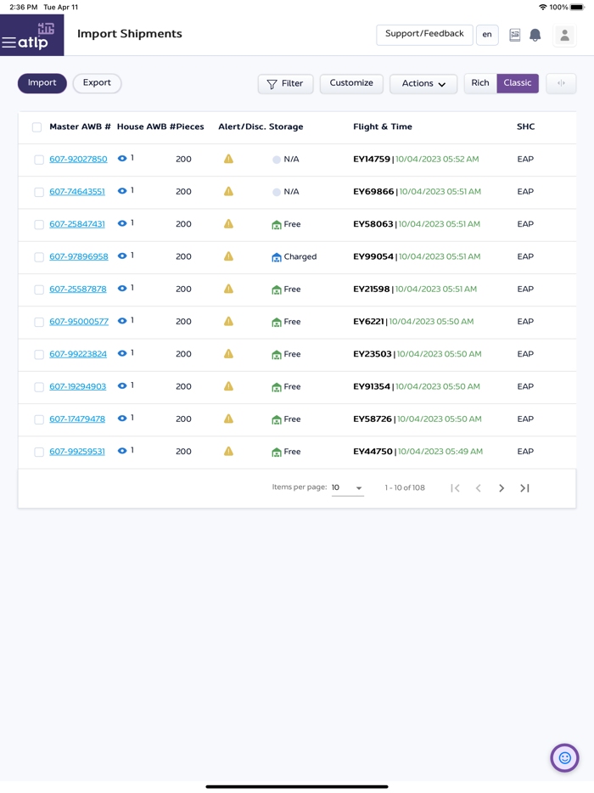
Task: Check the box for 607-92027850
Action: (39, 160)
